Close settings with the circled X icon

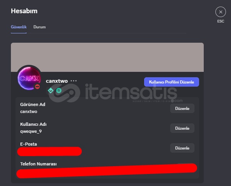(220, 12)
